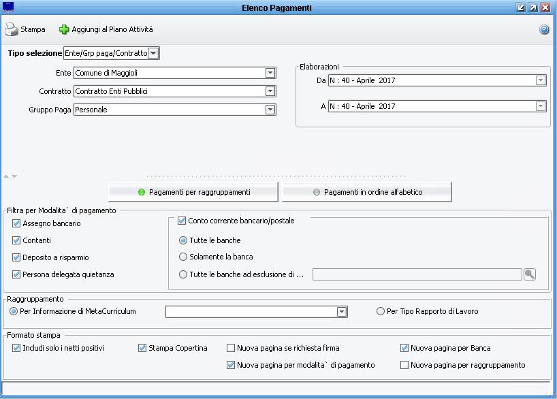Screen dimensions: 557x399
Task: Click Aggiungi al Piano Attività
Action: point(112,29)
